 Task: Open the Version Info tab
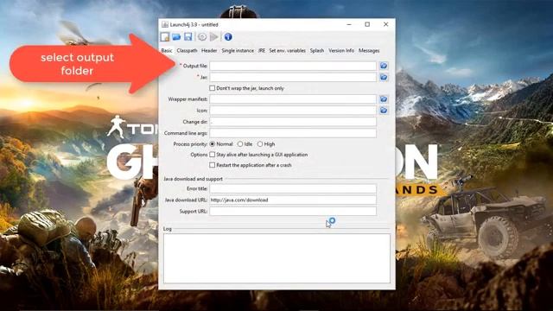point(341,50)
